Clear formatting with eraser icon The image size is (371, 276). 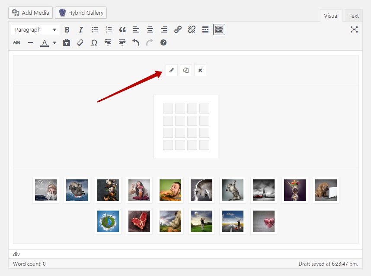(80, 43)
